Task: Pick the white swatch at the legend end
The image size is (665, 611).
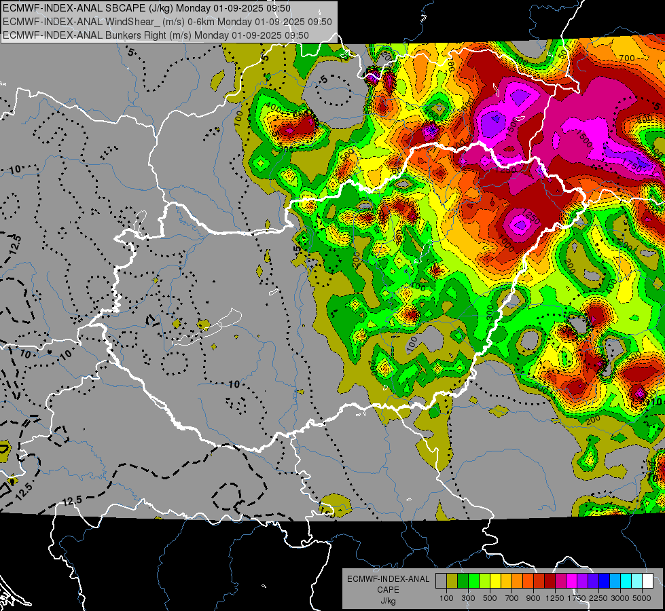Action: [x=647, y=580]
